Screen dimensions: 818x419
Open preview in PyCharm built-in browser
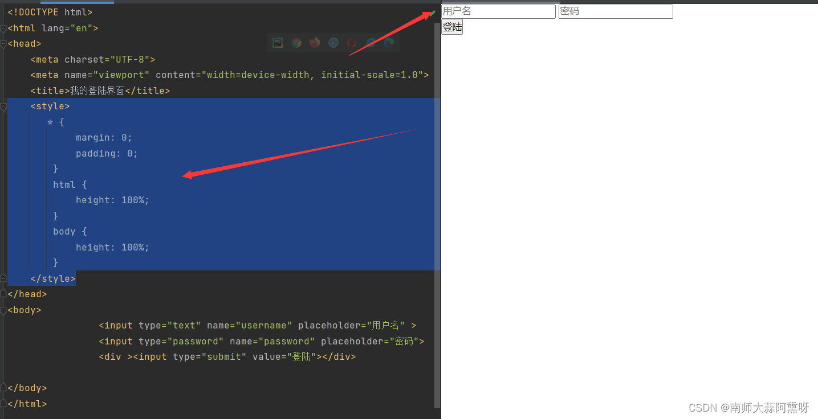[278, 43]
